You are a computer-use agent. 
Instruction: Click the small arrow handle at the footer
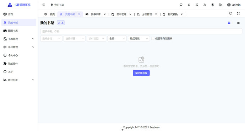123,130
